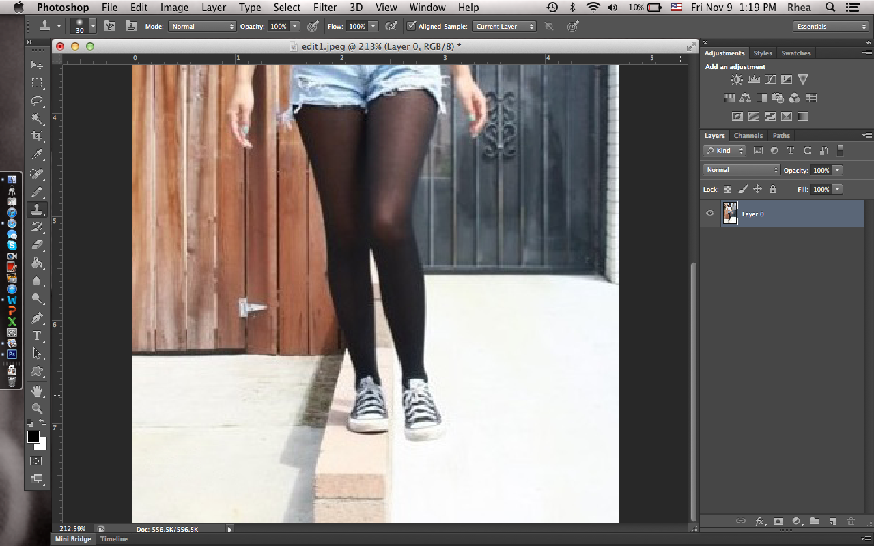Swap foreground and background colors
Image resolution: width=874 pixels, height=546 pixels.
[43, 424]
